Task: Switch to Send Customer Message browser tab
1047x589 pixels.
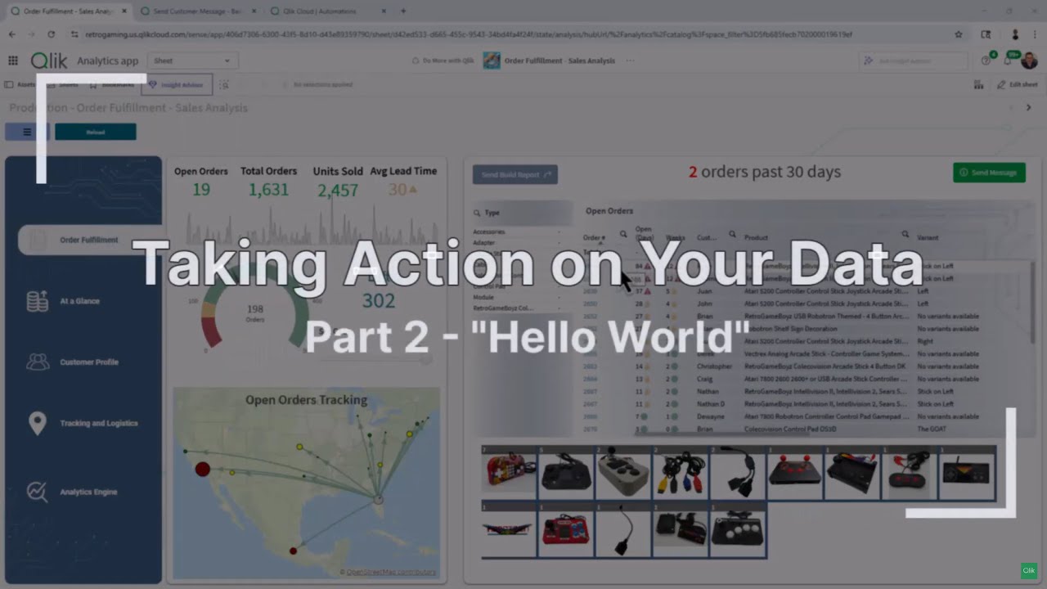Action: click(196, 11)
